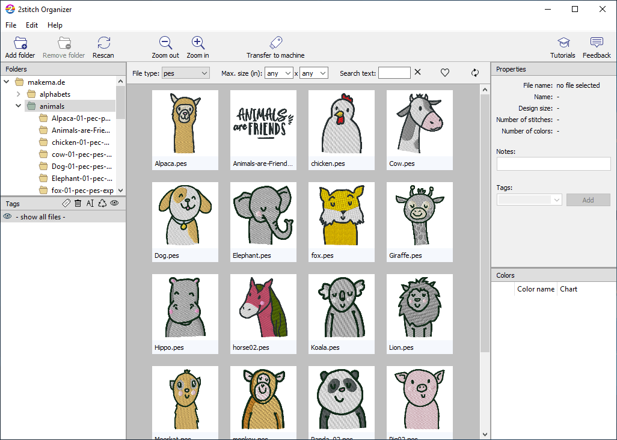Select the cow-01-pec-pes folder

(x=81, y=154)
